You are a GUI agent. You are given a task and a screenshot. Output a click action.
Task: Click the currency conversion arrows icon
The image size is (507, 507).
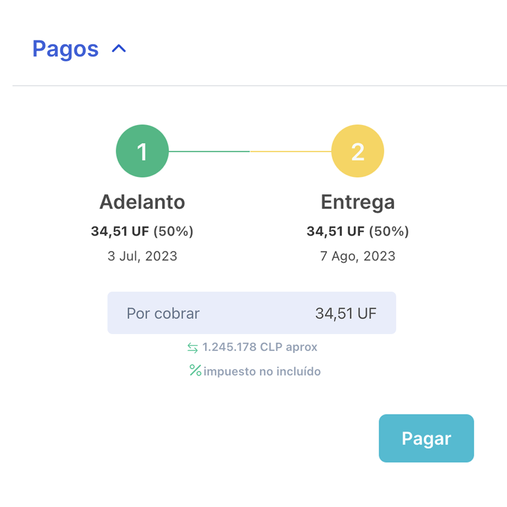[x=192, y=347]
